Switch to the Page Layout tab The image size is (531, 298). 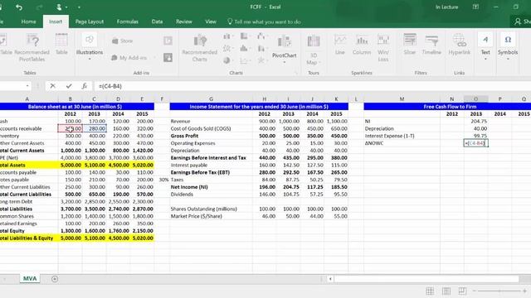[90, 22]
